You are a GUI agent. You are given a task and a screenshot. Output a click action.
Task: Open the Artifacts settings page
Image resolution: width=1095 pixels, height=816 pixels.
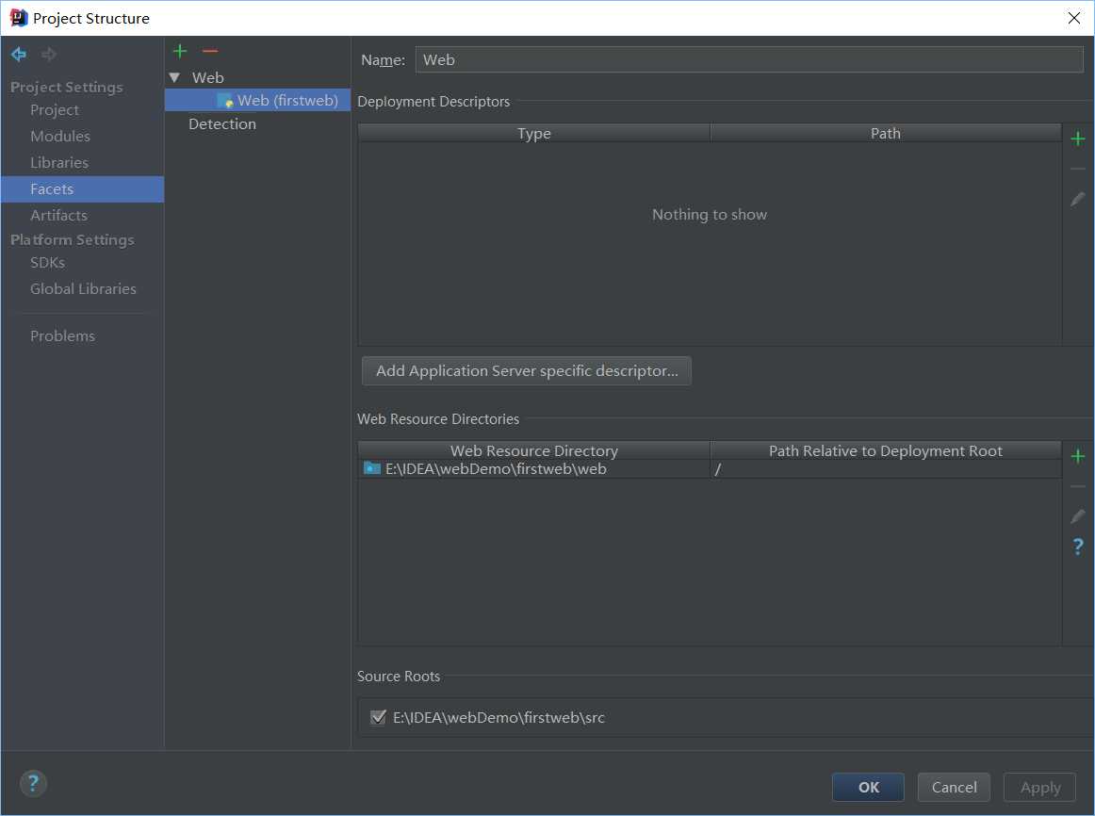click(58, 216)
